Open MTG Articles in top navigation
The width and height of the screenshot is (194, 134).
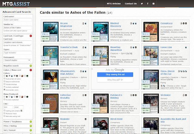114,4
